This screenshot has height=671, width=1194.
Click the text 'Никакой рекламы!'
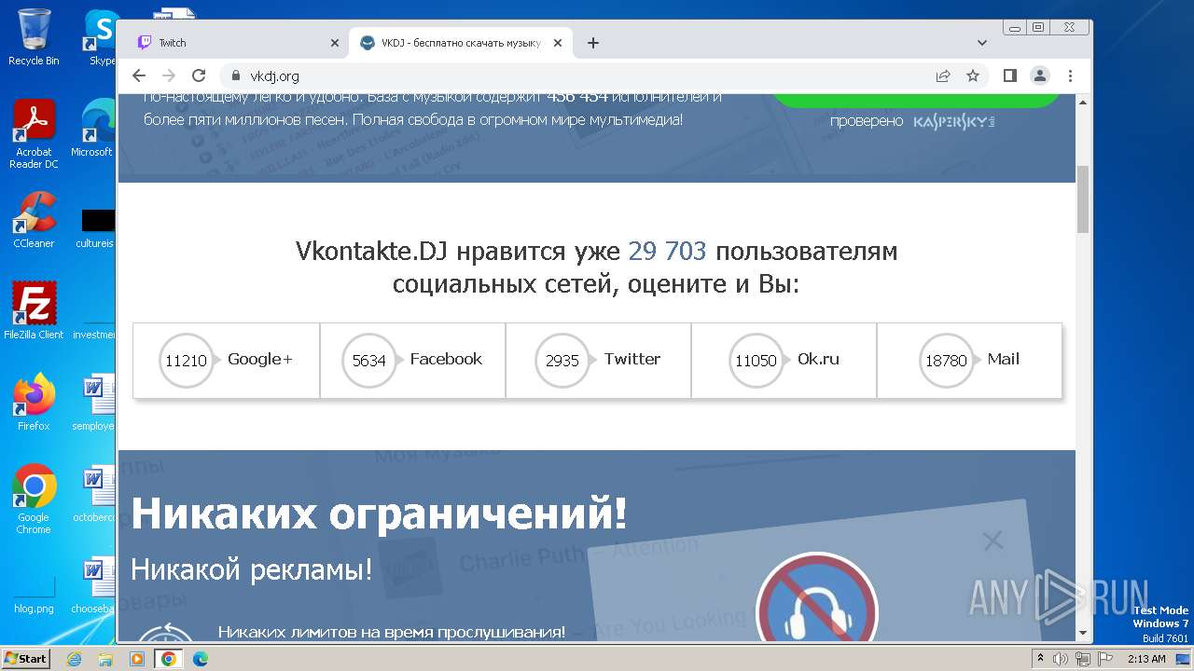tap(252, 568)
